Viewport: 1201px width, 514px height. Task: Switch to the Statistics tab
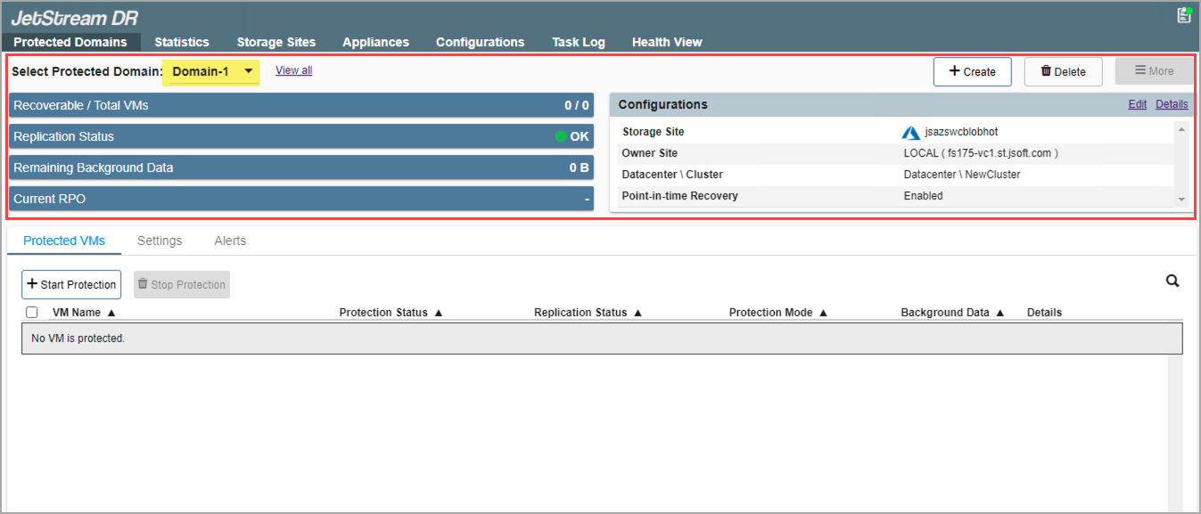pos(182,42)
